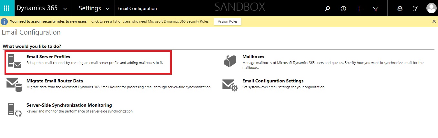
Task: Open the Email Server Profiles link
Action: click(x=48, y=57)
